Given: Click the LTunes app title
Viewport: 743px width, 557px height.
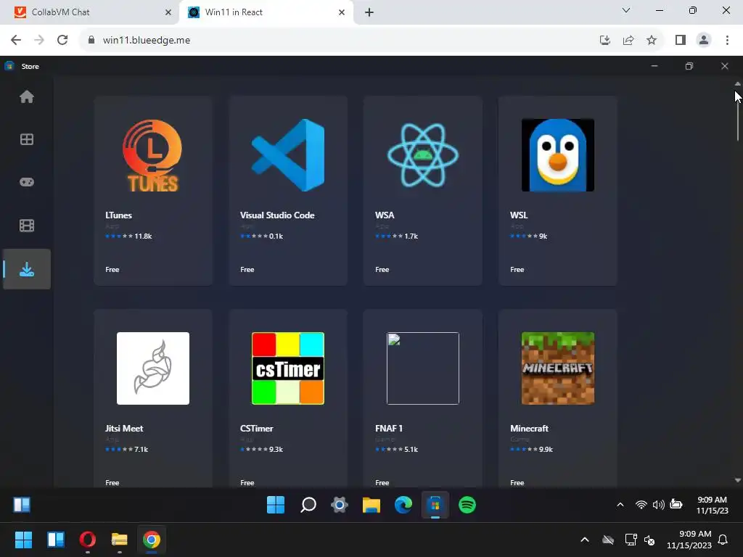Looking at the screenshot, I should [118, 215].
